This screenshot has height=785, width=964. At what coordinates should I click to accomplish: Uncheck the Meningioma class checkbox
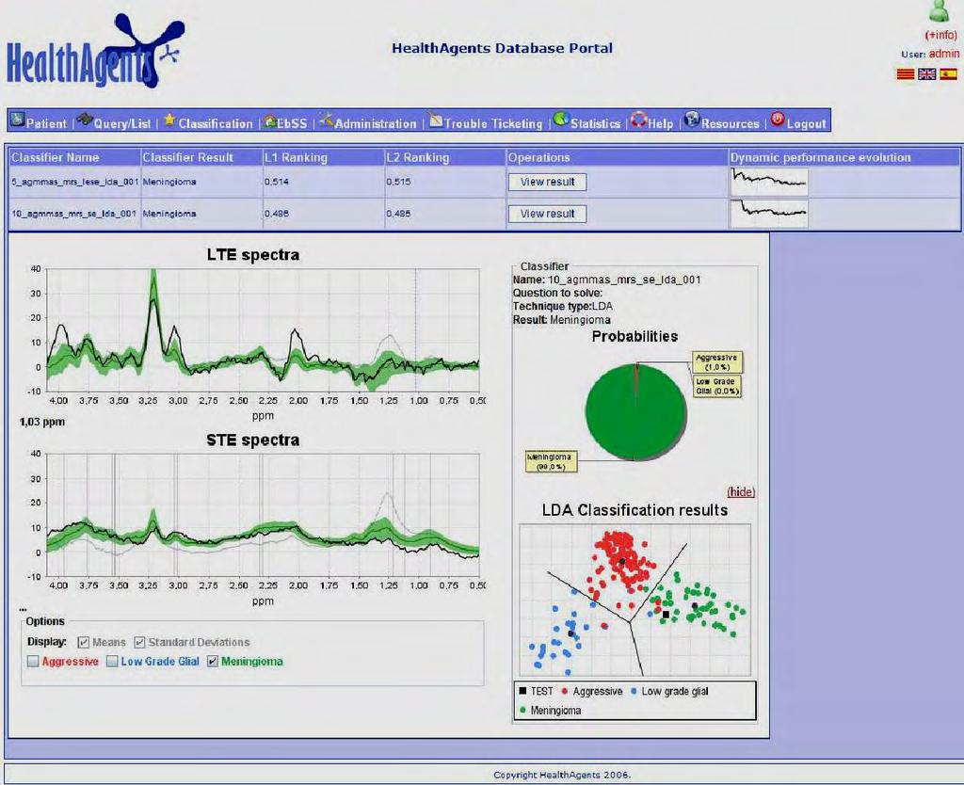[212, 662]
